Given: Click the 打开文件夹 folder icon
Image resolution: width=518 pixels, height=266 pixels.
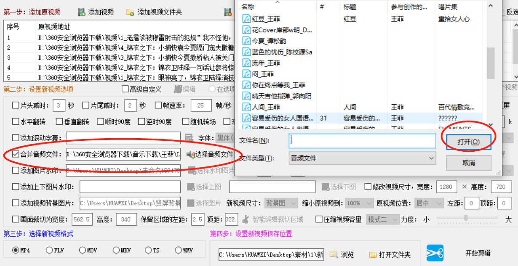Looking at the screenshot, I should 373,255.
